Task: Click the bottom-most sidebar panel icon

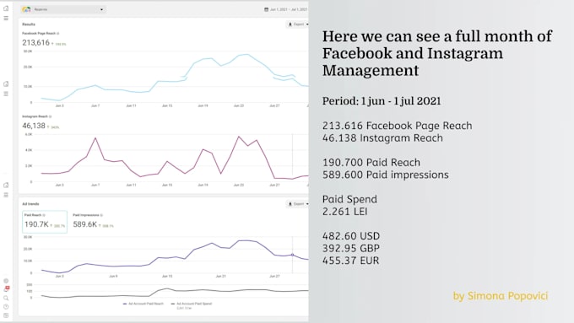Action: coord(6,315)
